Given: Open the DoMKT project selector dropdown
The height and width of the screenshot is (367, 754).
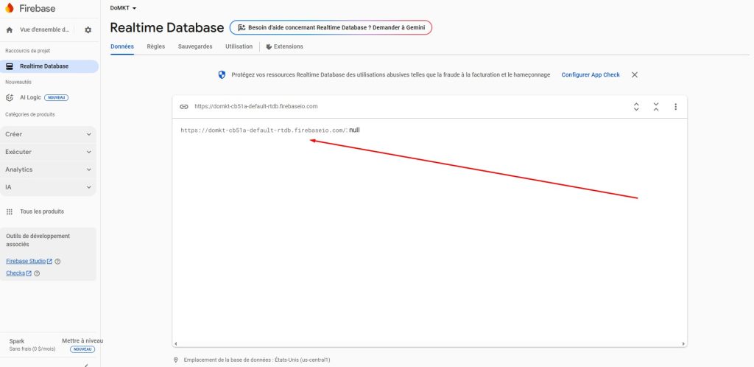Looking at the screenshot, I should 123,8.
